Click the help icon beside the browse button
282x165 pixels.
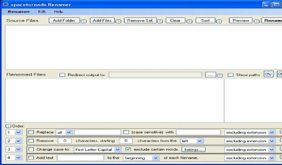[220, 76]
